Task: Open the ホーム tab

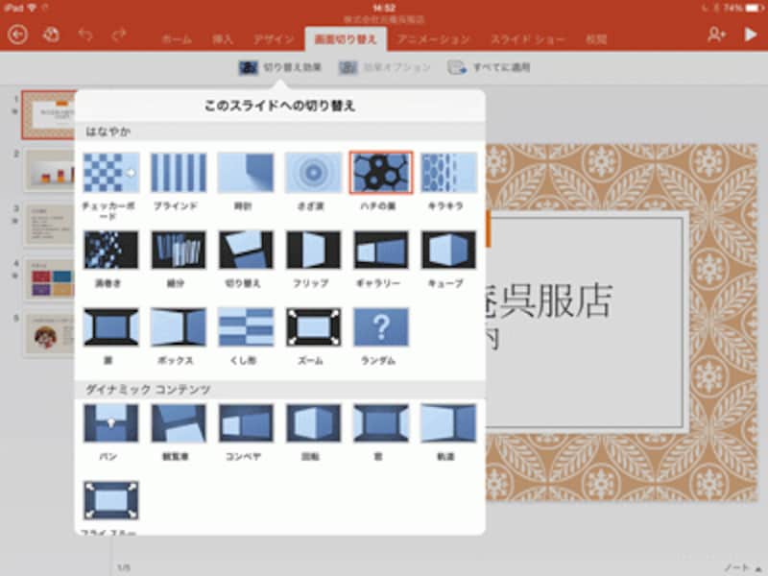Action: [178, 39]
